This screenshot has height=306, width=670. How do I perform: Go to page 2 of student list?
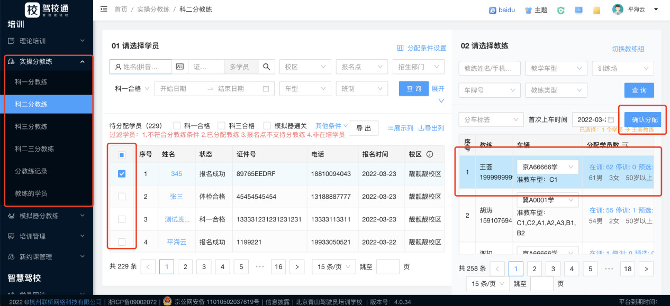click(185, 267)
